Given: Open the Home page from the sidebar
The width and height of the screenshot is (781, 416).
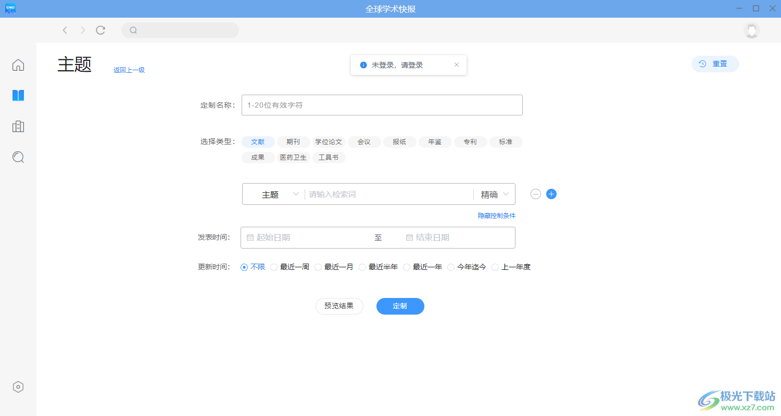Looking at the screenshot, I should tap(18, 64).
